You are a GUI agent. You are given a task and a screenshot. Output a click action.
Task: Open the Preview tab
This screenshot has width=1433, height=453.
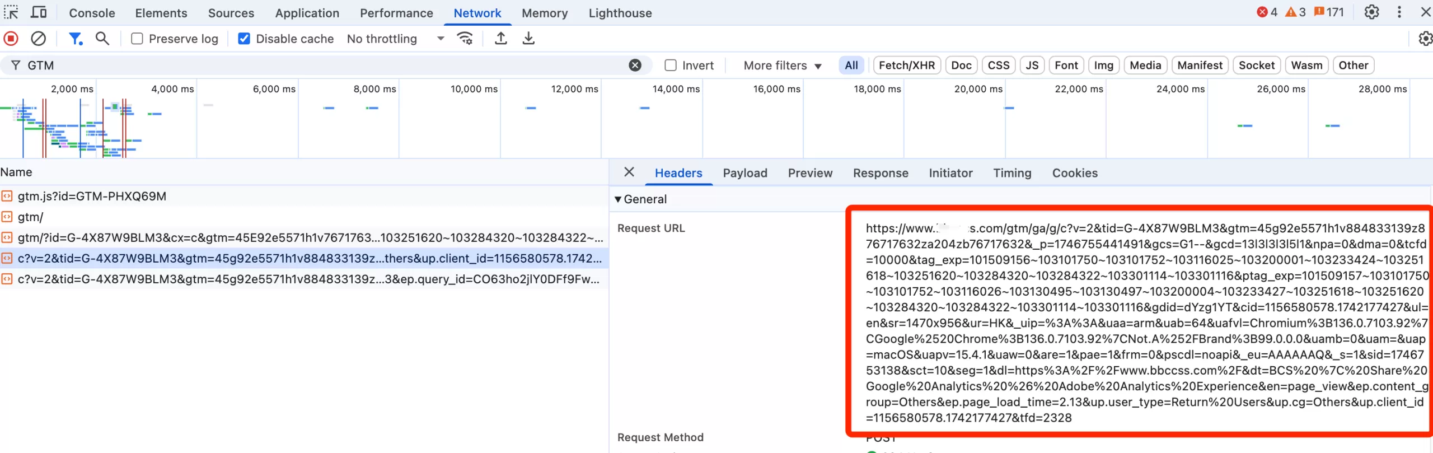coord(810,172)
